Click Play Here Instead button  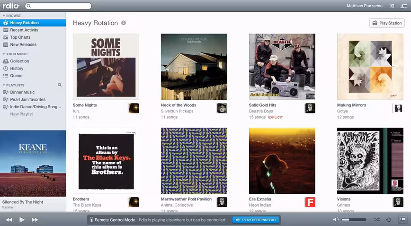pos(256,220)
